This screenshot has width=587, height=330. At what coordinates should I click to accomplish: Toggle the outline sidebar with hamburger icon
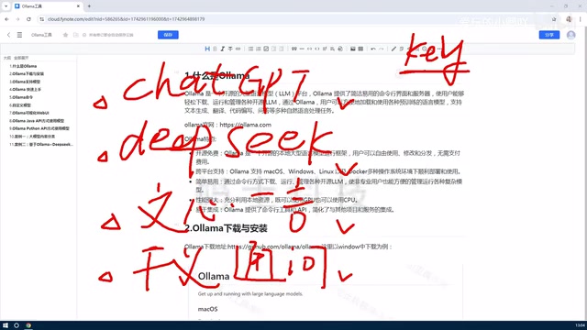click(19, 35)
